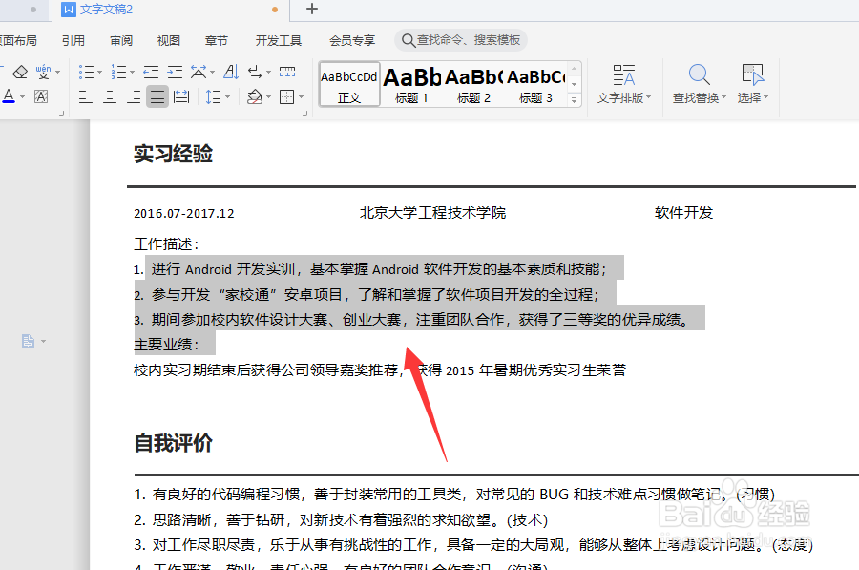Click the tab stops ruler icon

287,72
